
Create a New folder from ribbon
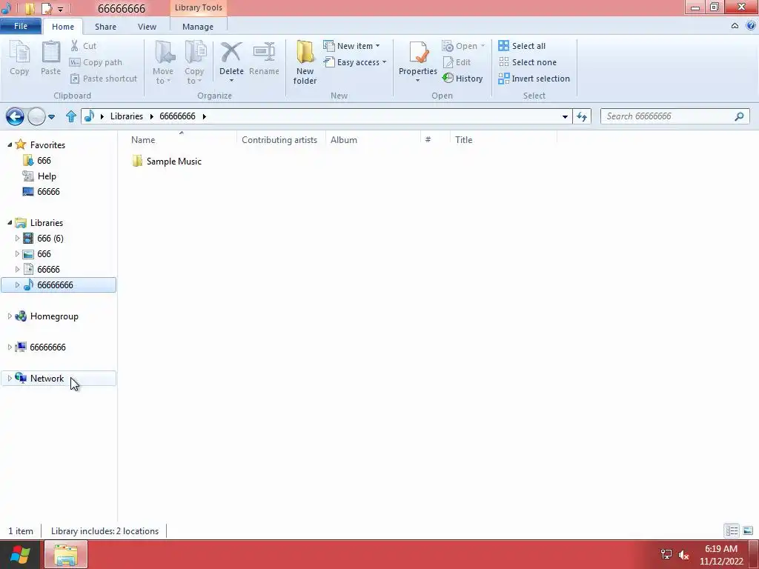pos(305,62)
